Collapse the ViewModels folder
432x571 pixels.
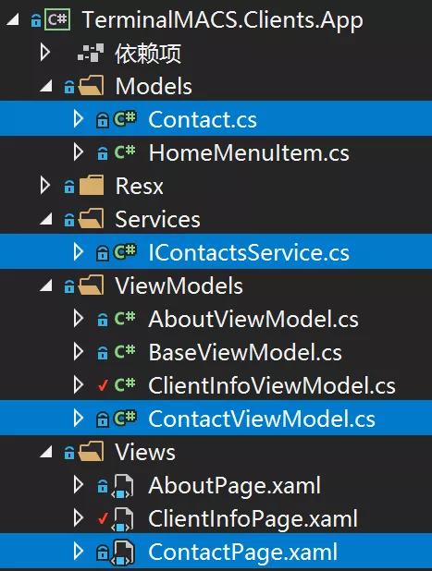[46, 285]
